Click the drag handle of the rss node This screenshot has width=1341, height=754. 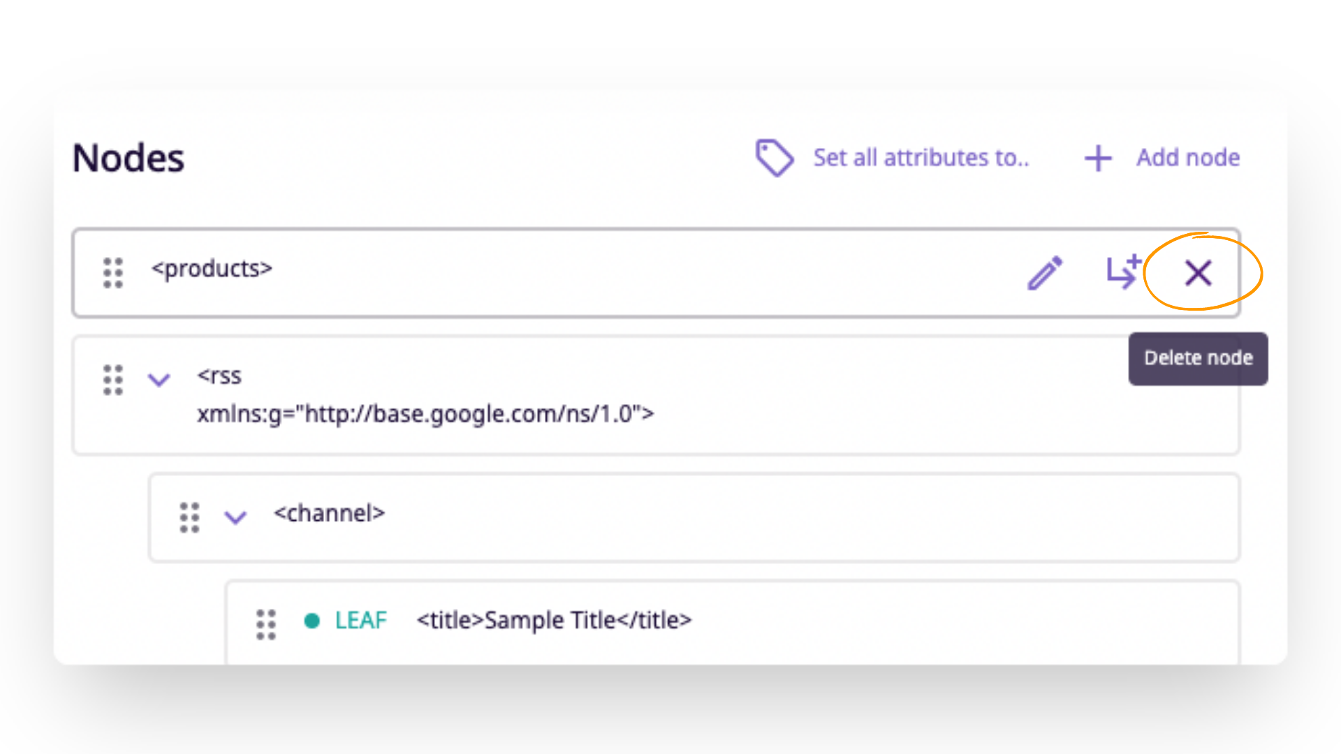[112, 380]
